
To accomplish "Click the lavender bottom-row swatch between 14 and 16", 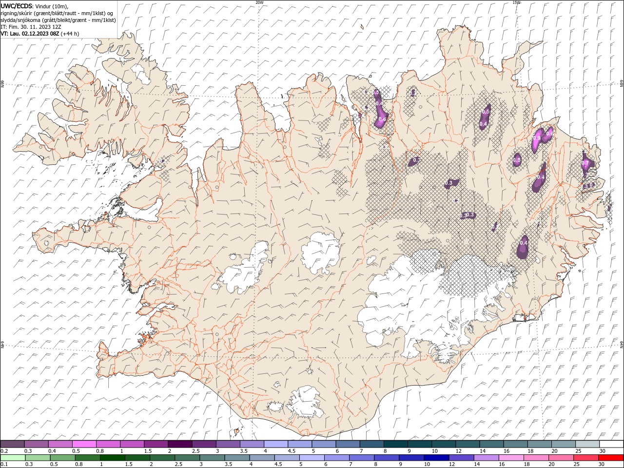I will 486,458.
